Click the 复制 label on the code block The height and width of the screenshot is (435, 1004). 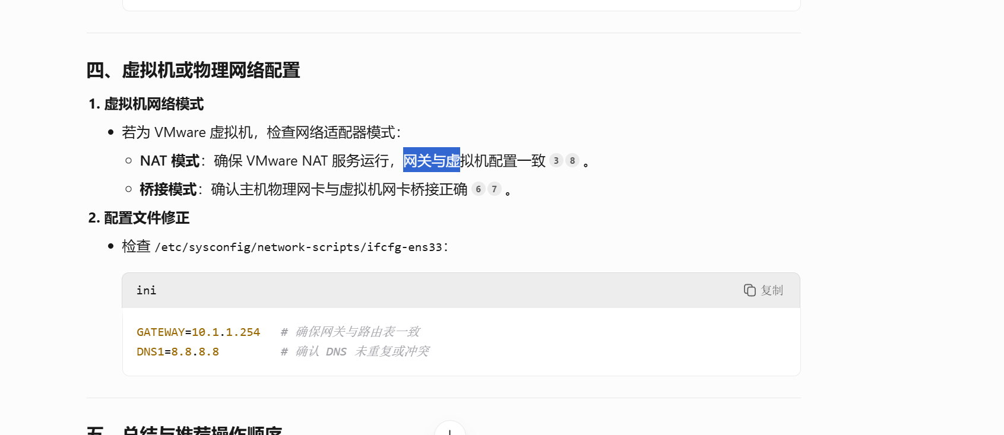(772, 290)
